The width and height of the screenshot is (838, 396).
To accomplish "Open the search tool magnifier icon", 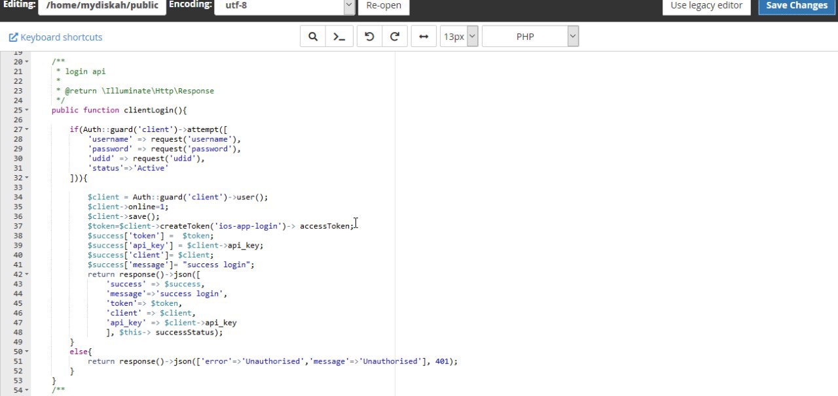I will point(313,37).
